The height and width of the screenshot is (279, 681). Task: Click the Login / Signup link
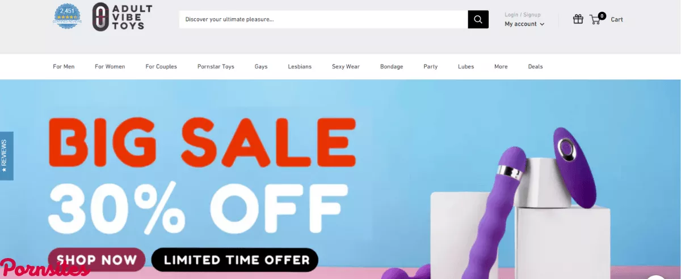point(522,15)
